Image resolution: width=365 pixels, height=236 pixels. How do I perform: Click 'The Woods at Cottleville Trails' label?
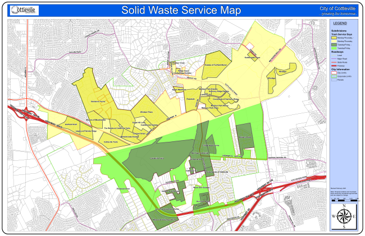click(117, 128)
